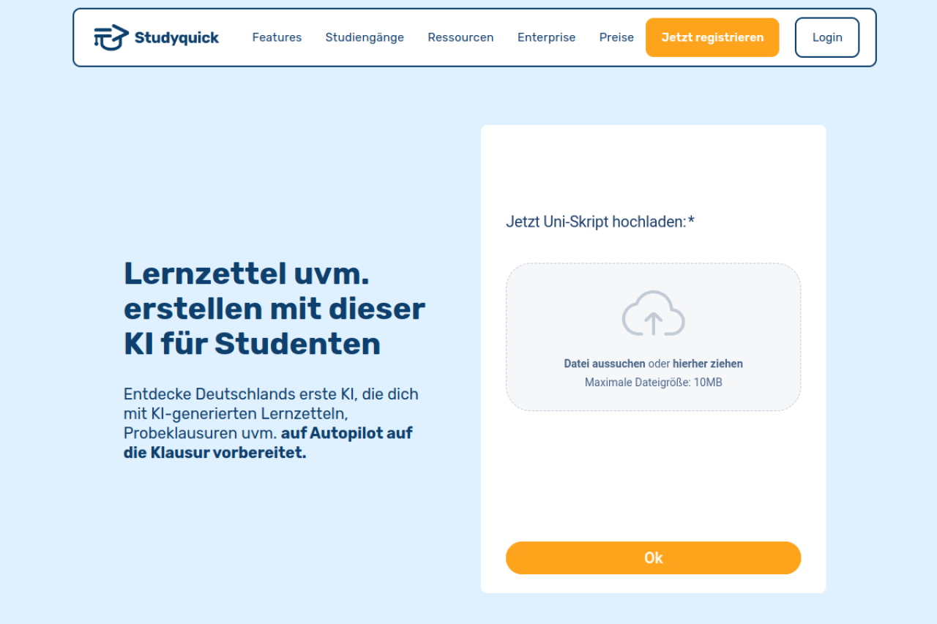Open the Studiengänge menu item
Image resolution: width=937 pixels, height=624 pixels.
tap(365, 37)
